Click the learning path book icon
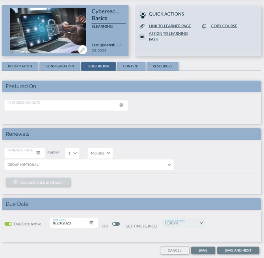The height and width of the screenshot is (258, 264). click(142, 37)
